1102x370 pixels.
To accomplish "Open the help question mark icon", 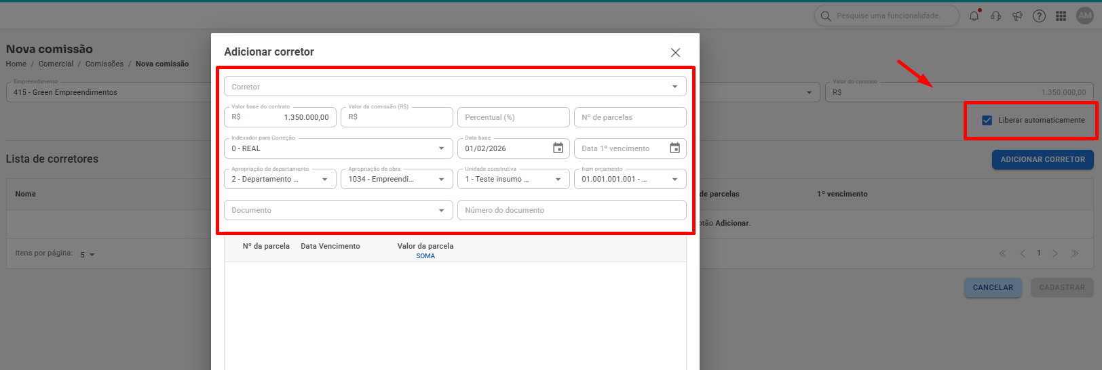I will click(1039, 16).
